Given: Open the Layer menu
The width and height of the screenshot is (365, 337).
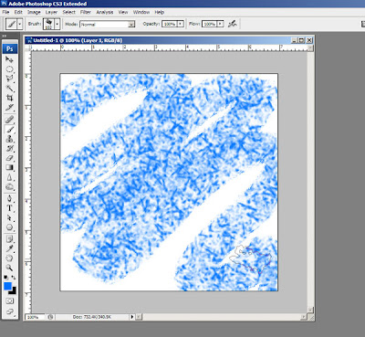Looking at the screenshot, I should [51, 12].
